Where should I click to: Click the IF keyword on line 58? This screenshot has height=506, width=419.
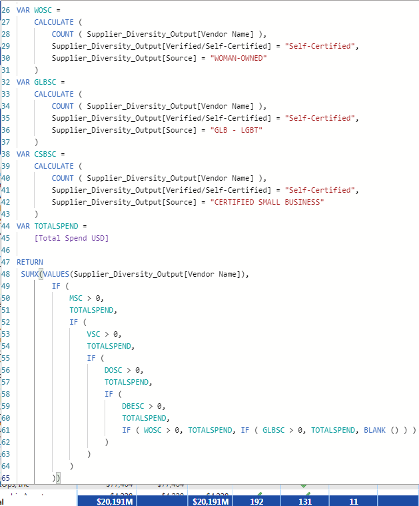(109, 394)
